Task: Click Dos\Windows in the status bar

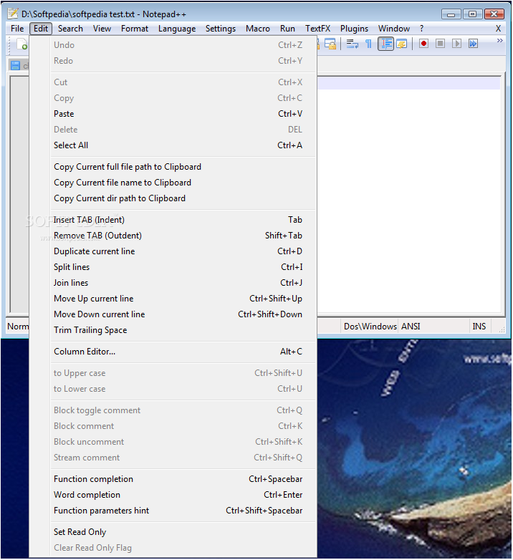Action: pyautogui.click(x=370, y=327)
